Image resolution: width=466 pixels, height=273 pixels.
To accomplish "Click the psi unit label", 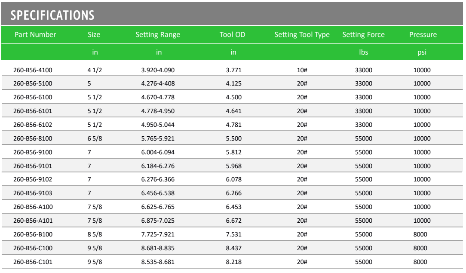I will (422, 52).
